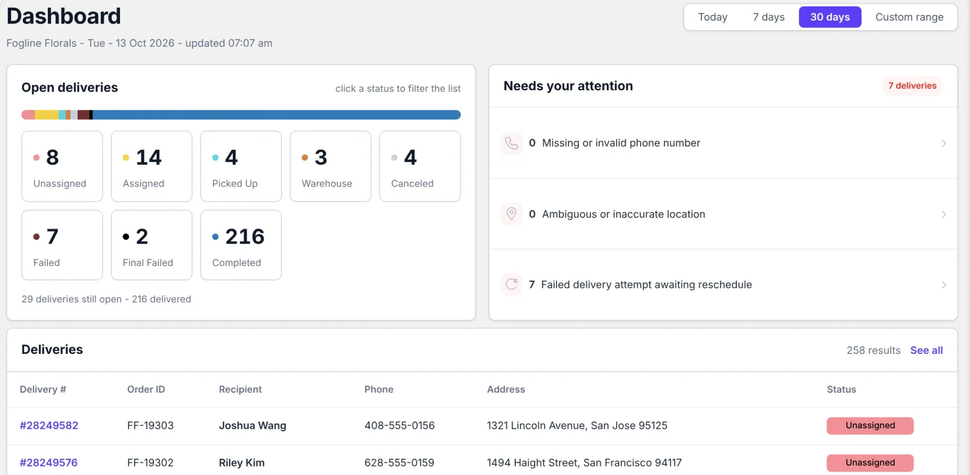Click the 258 results count

(874, 350)
